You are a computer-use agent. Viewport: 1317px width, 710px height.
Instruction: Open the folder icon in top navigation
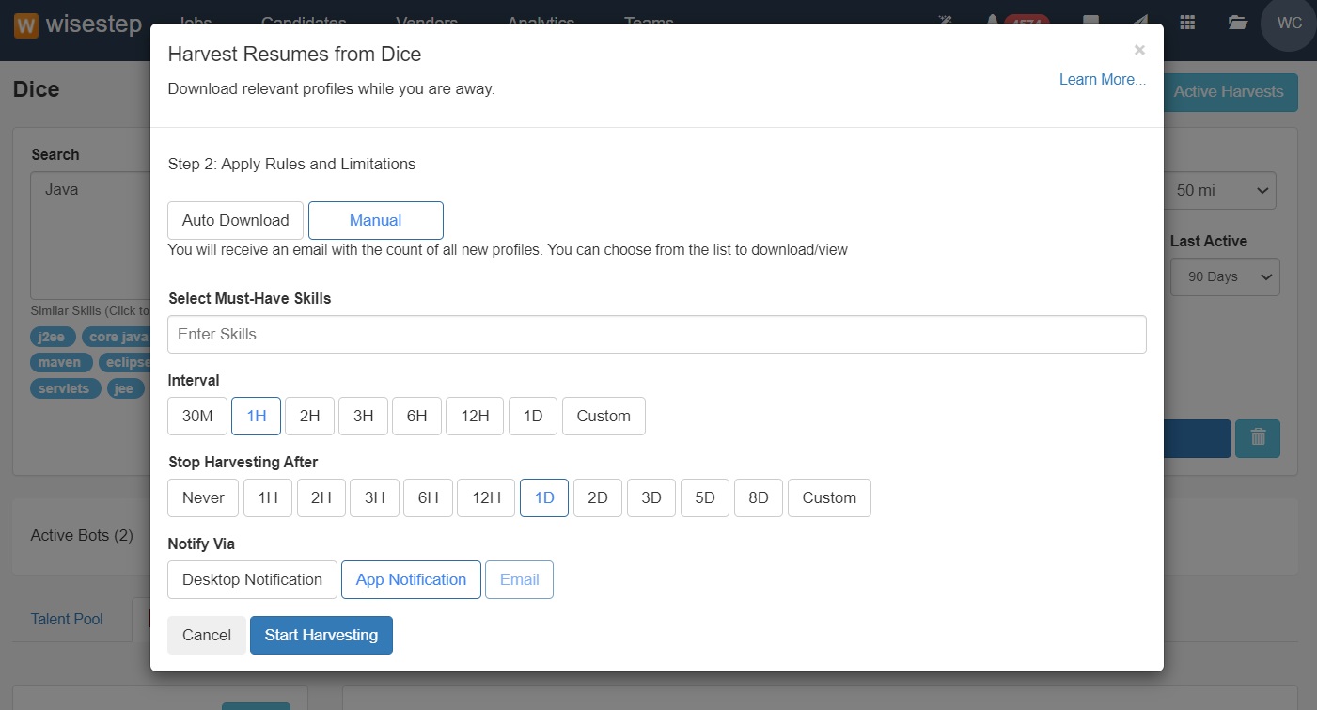[1238, 23]
